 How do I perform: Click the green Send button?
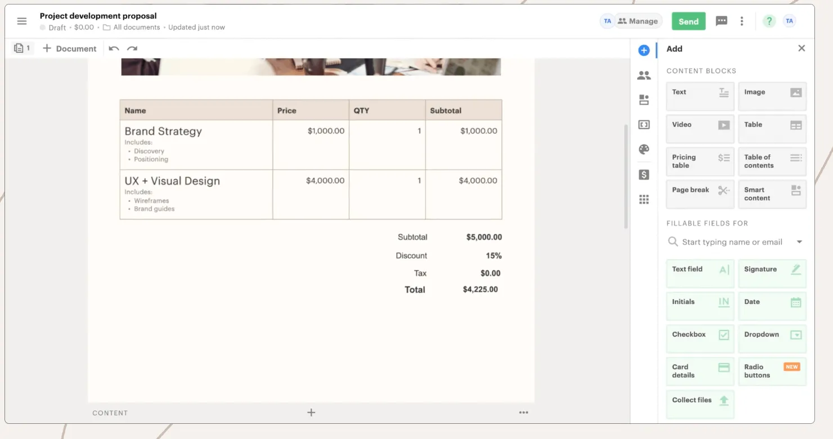coord(688,21)
